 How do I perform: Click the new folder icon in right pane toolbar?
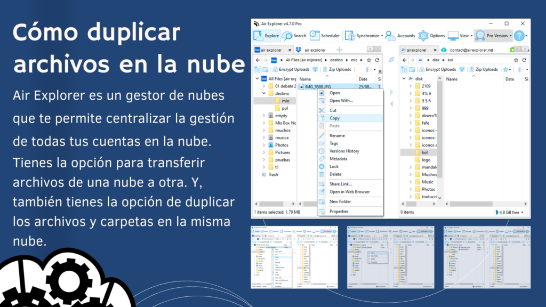point(412,69)
